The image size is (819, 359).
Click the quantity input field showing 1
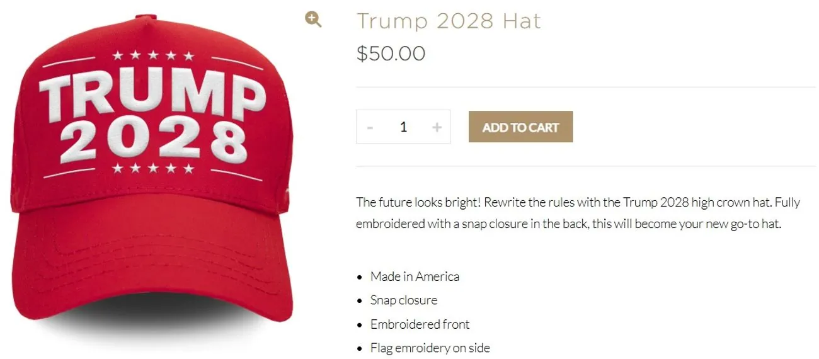tap(403, 127)
